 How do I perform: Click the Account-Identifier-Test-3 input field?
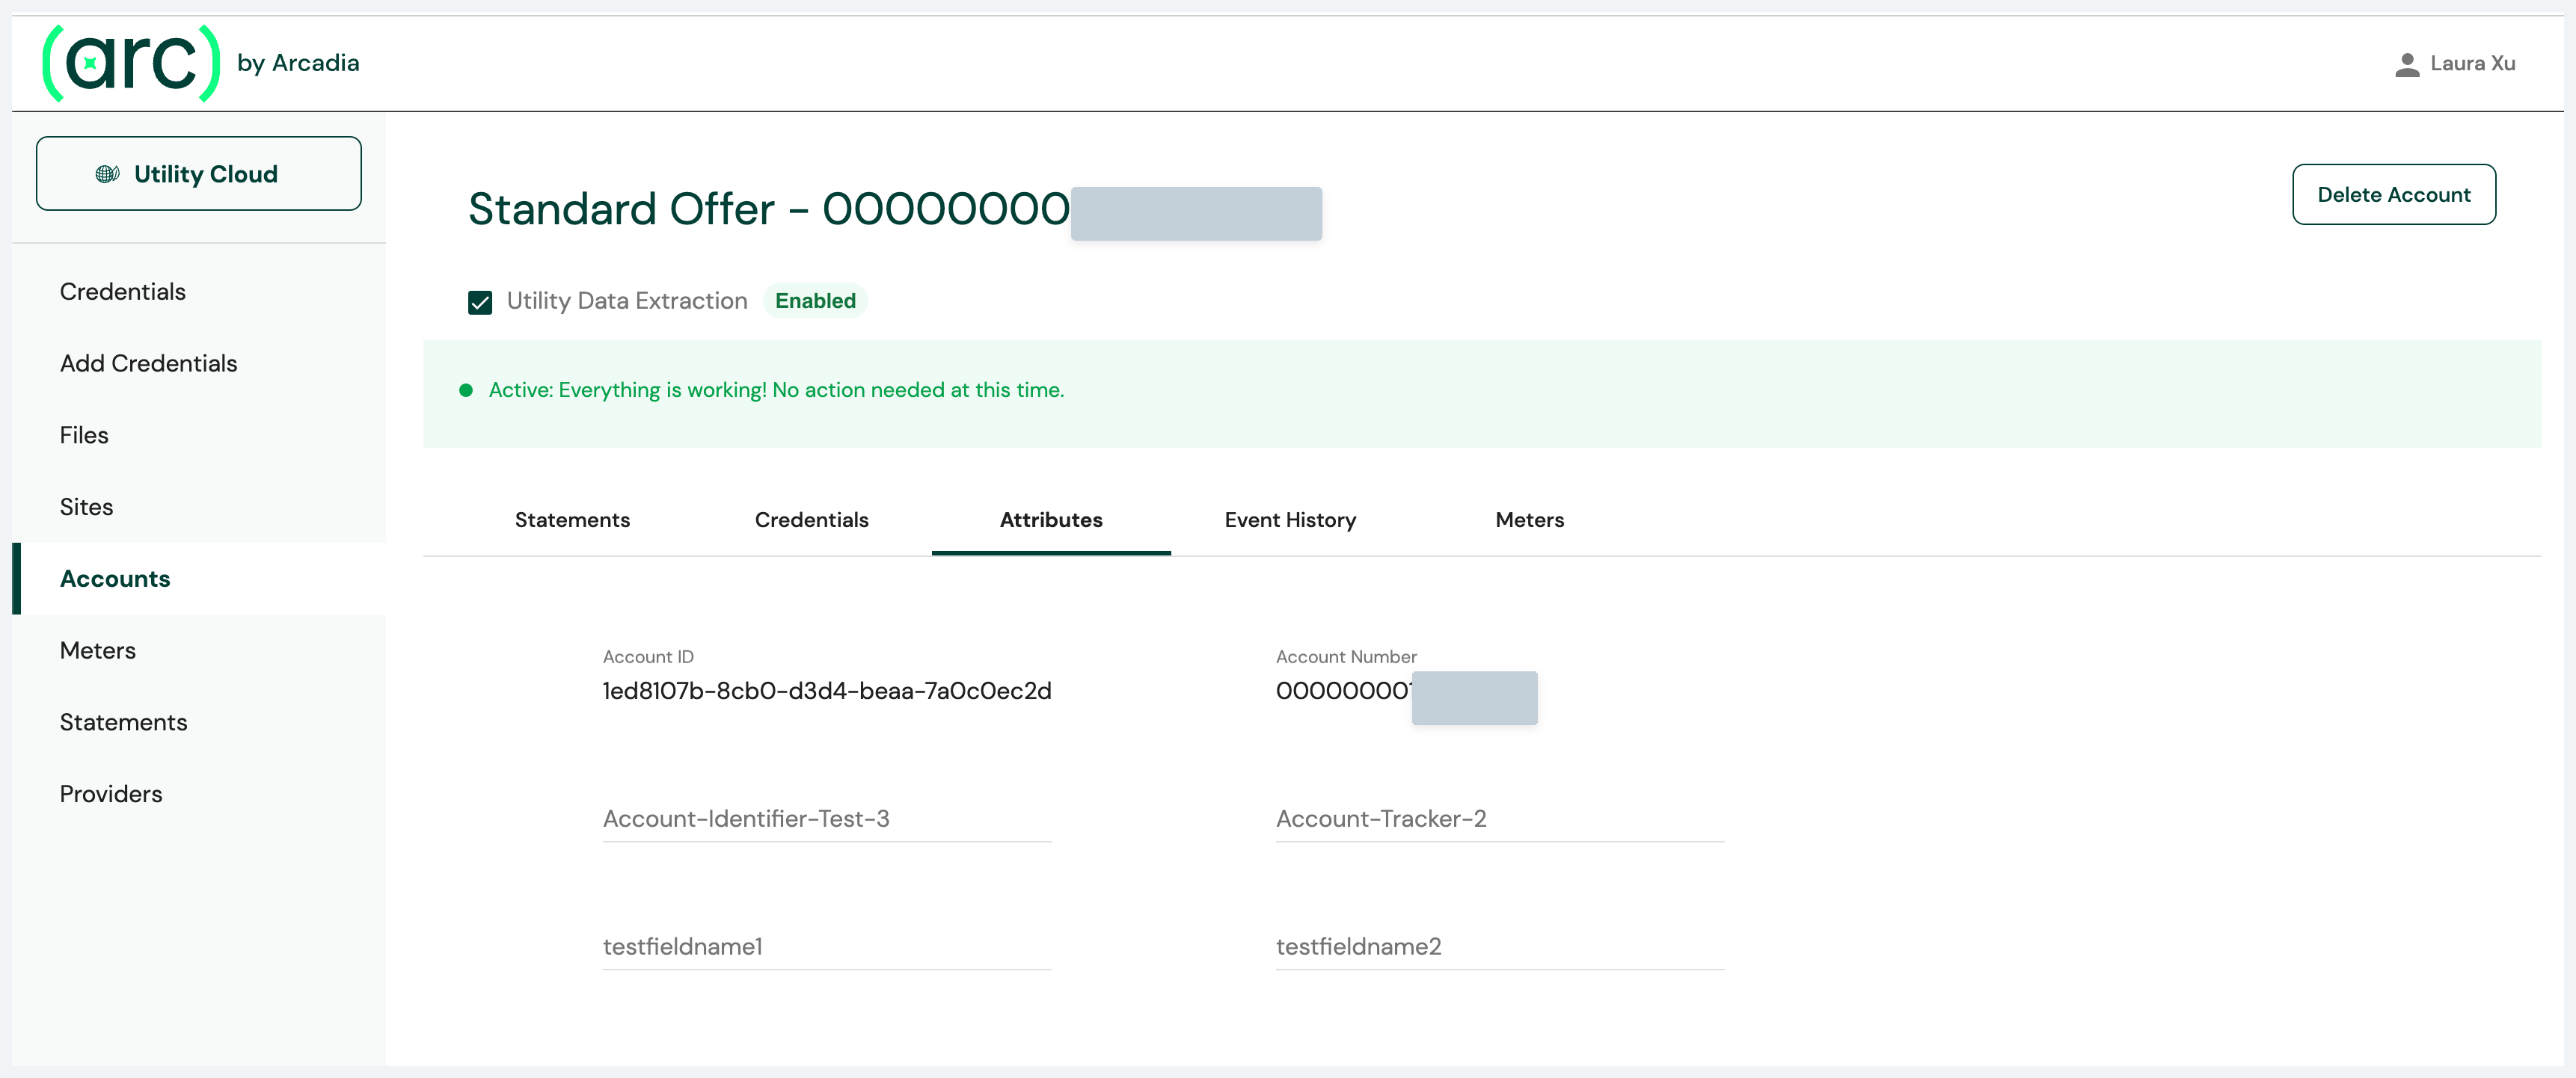[x=826, y=819]
